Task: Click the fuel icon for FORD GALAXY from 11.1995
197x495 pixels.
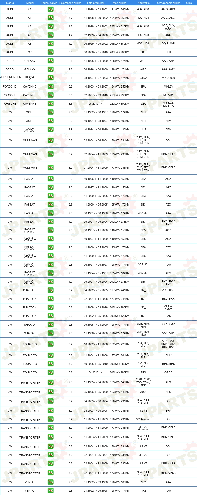Action: point(50,61)
